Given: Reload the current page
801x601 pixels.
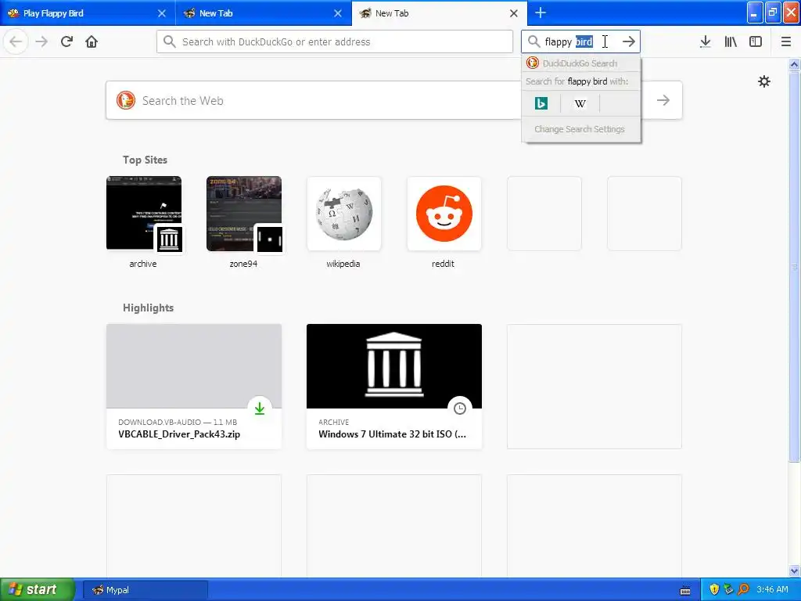Looking at the screenshot, I should click(66, 41).
